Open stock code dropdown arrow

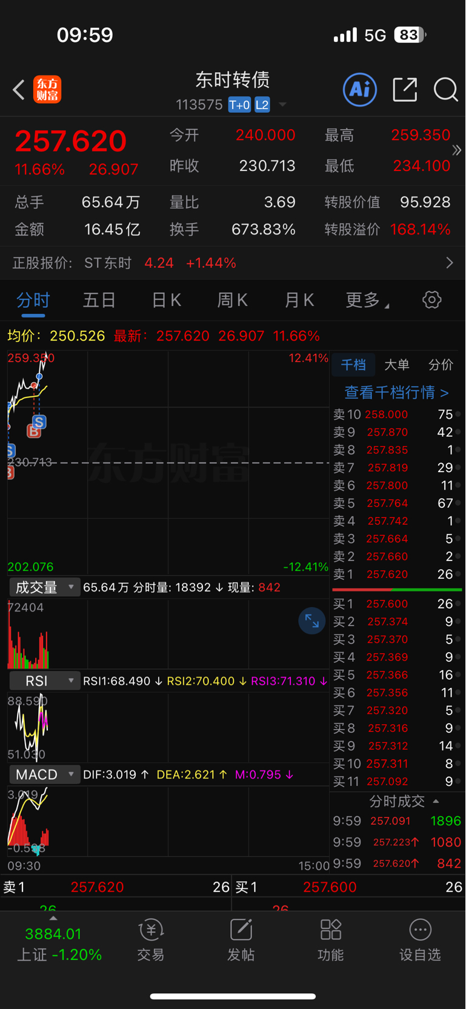(282, 105)
